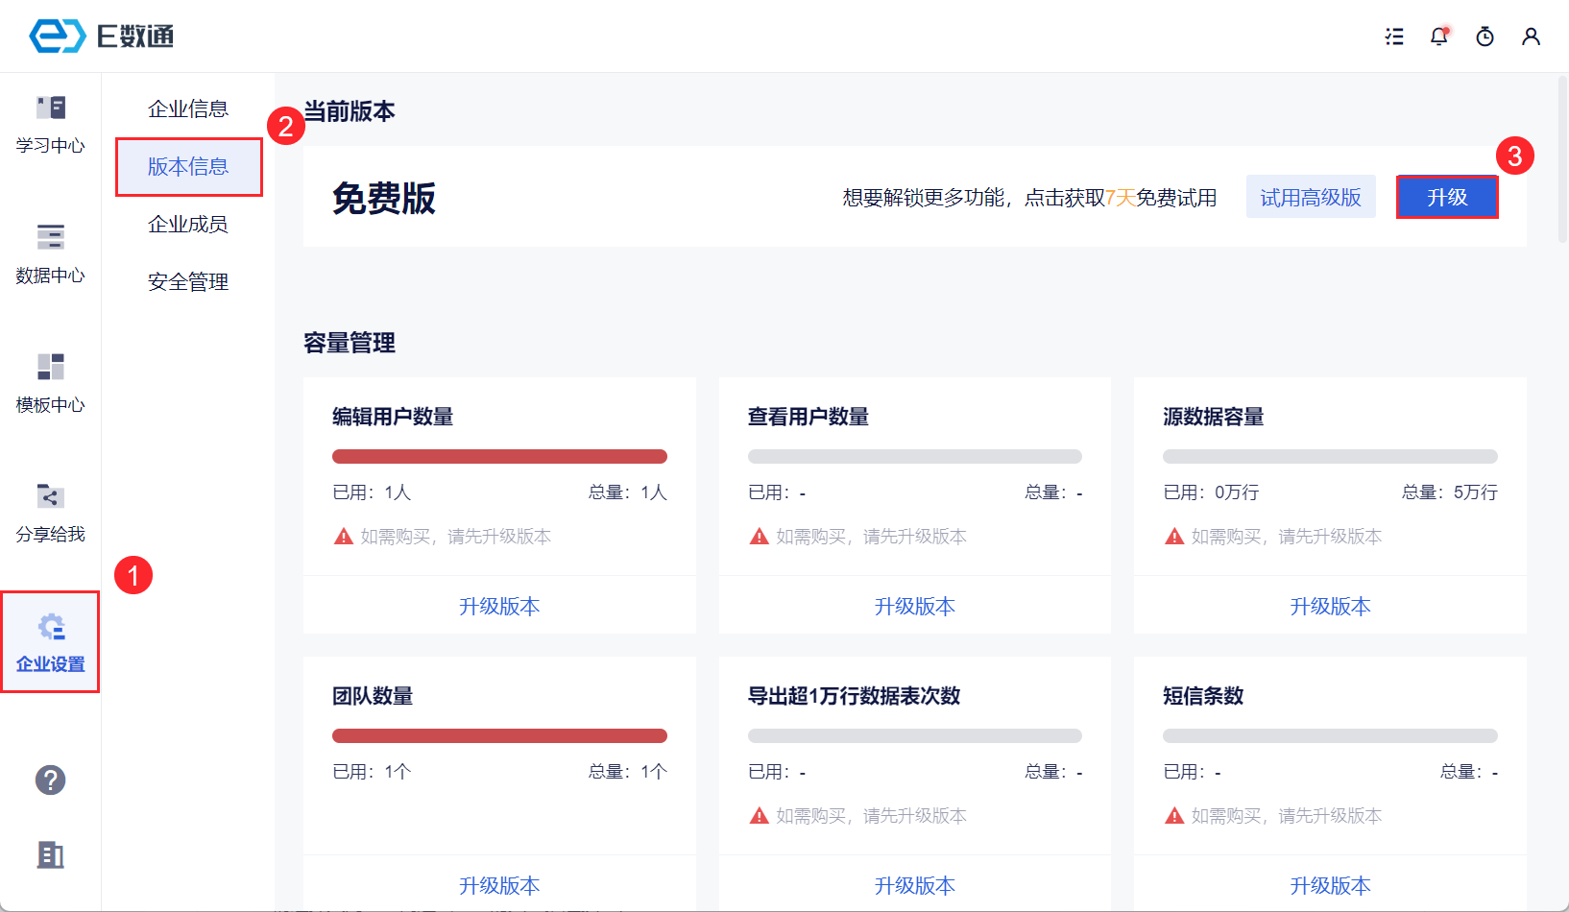1569x912 pixels.
Task: Select 企业设置 in the sidebar
Action: 50,642
